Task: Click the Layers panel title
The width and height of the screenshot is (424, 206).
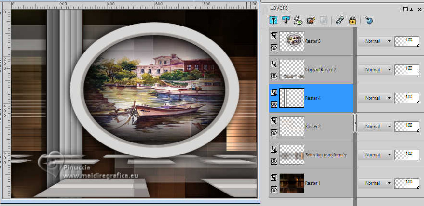Action: pos(279,8)
